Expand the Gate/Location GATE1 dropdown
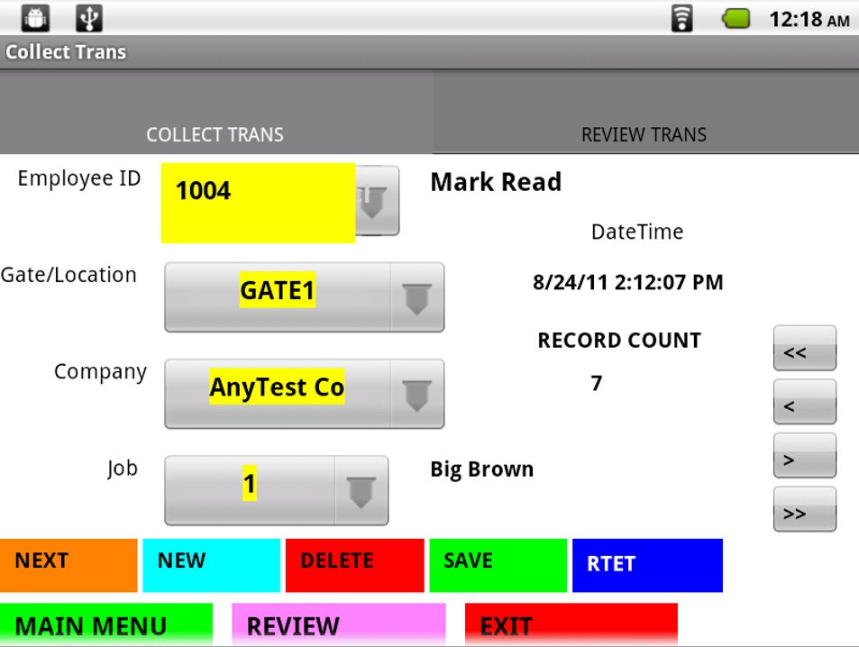Screen dimensions: 859x647 coord(416,297)
